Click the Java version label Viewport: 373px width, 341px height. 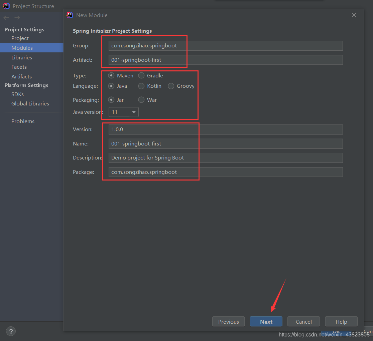tap(88, 112)
